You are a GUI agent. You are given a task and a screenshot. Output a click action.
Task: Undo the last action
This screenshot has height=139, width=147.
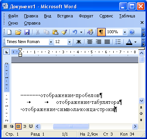[x=75, y=32]
